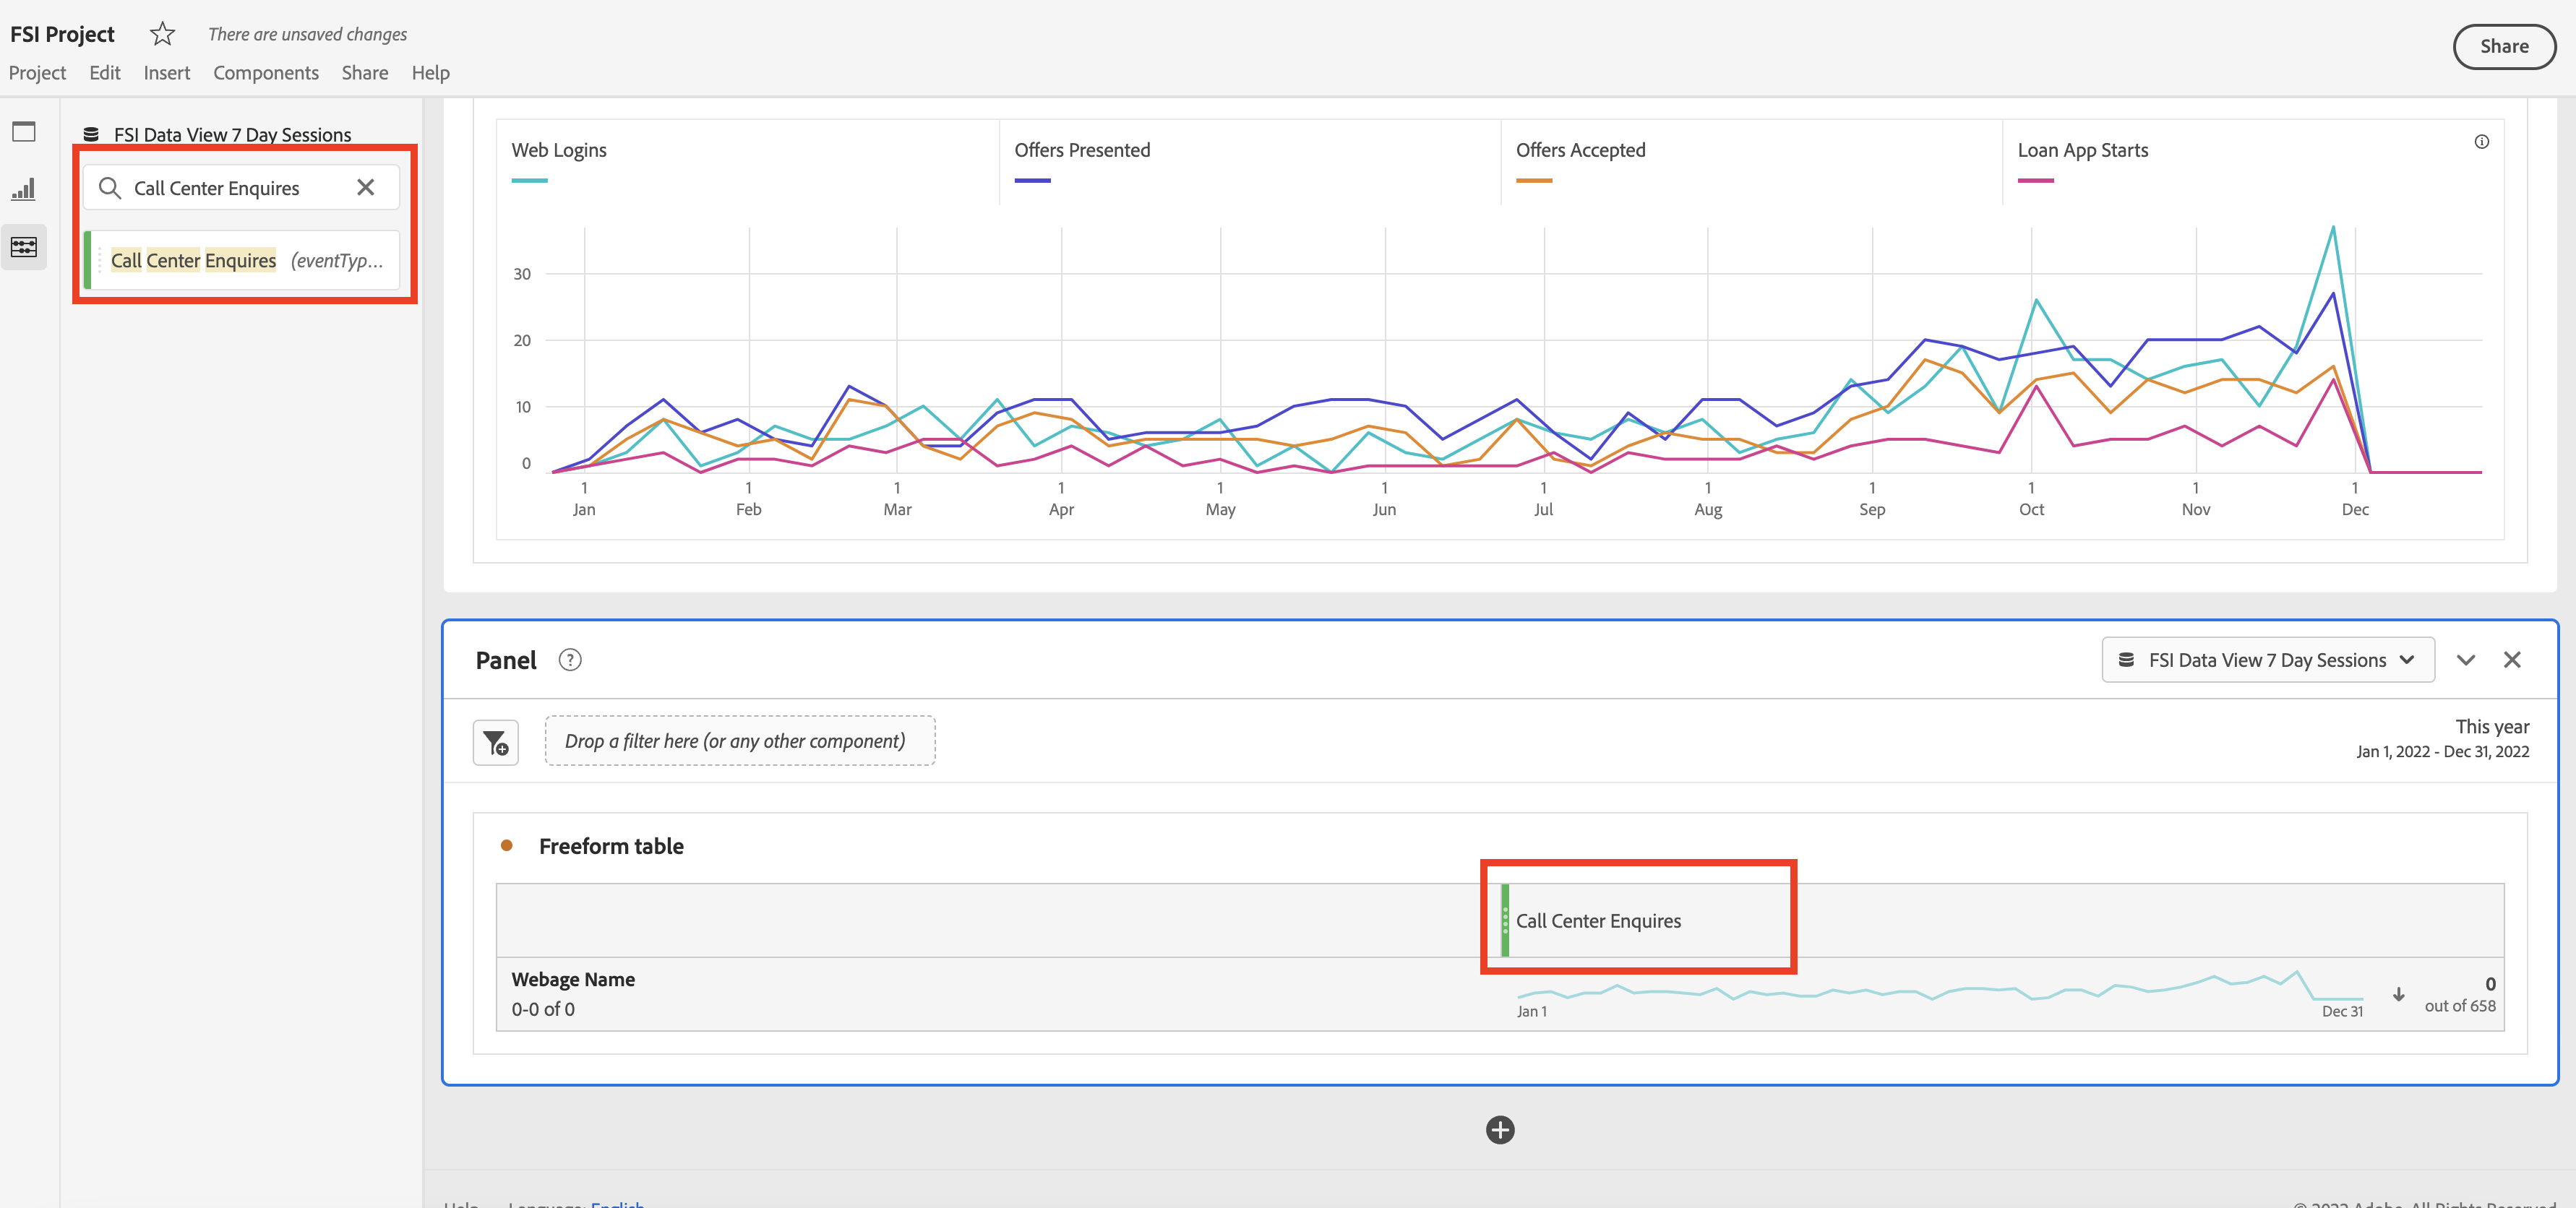This screenshot has width=2576, height=1208.
Task: Click the add filter funnel icon
Action: (496, 742)
